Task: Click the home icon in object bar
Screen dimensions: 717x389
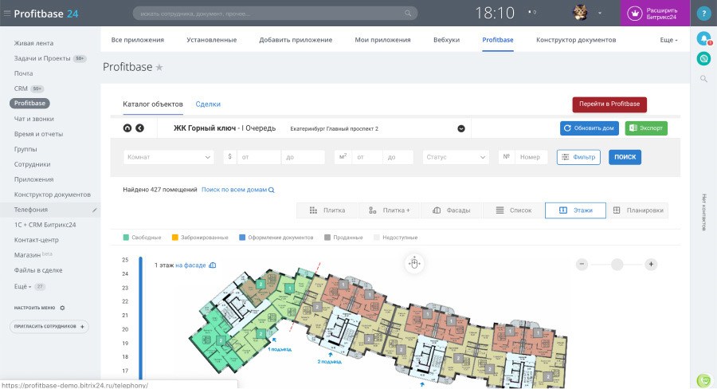Action: (127, 128)
